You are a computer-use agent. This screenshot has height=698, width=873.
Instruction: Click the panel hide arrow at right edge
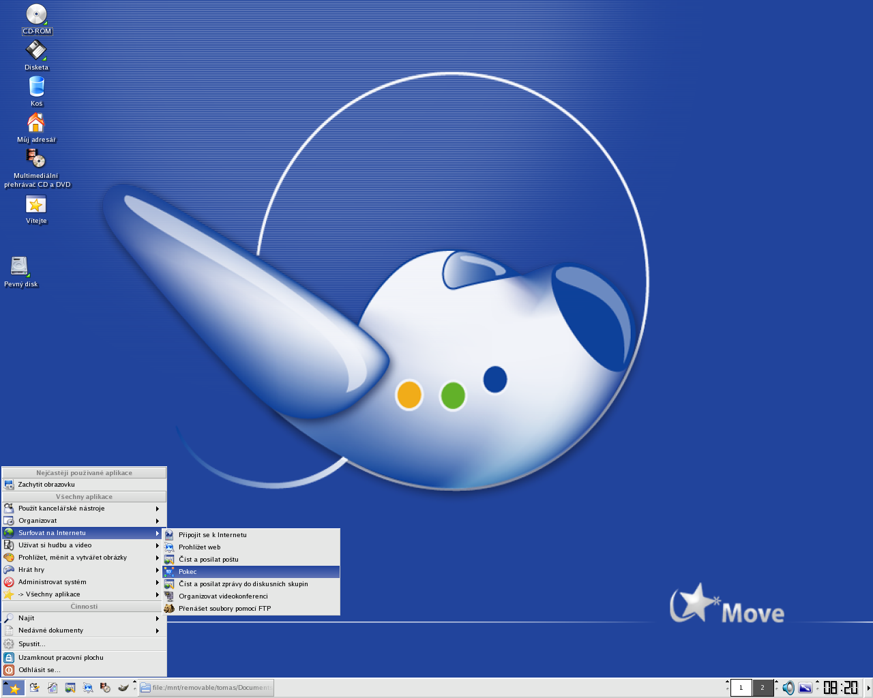click(869, 688)
